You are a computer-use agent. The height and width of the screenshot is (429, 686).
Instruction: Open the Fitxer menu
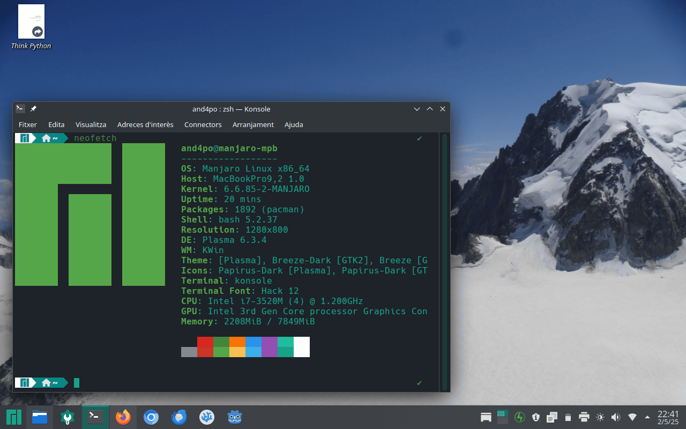28,124
